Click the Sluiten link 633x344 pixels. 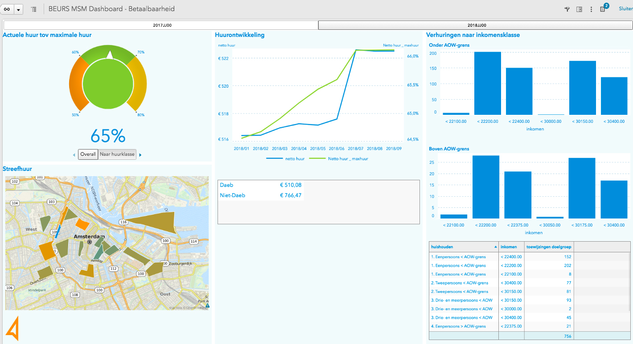click(625, 8)
